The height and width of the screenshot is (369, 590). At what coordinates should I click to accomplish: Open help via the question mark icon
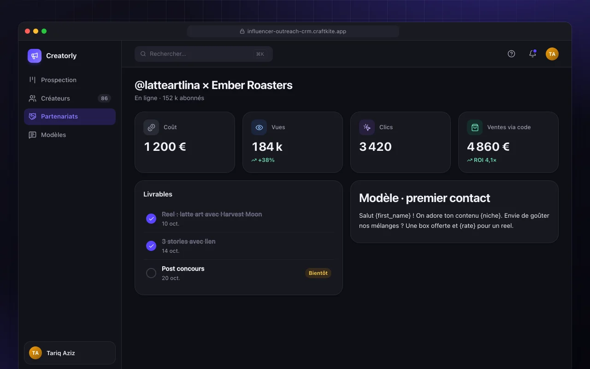click(511, 54)
